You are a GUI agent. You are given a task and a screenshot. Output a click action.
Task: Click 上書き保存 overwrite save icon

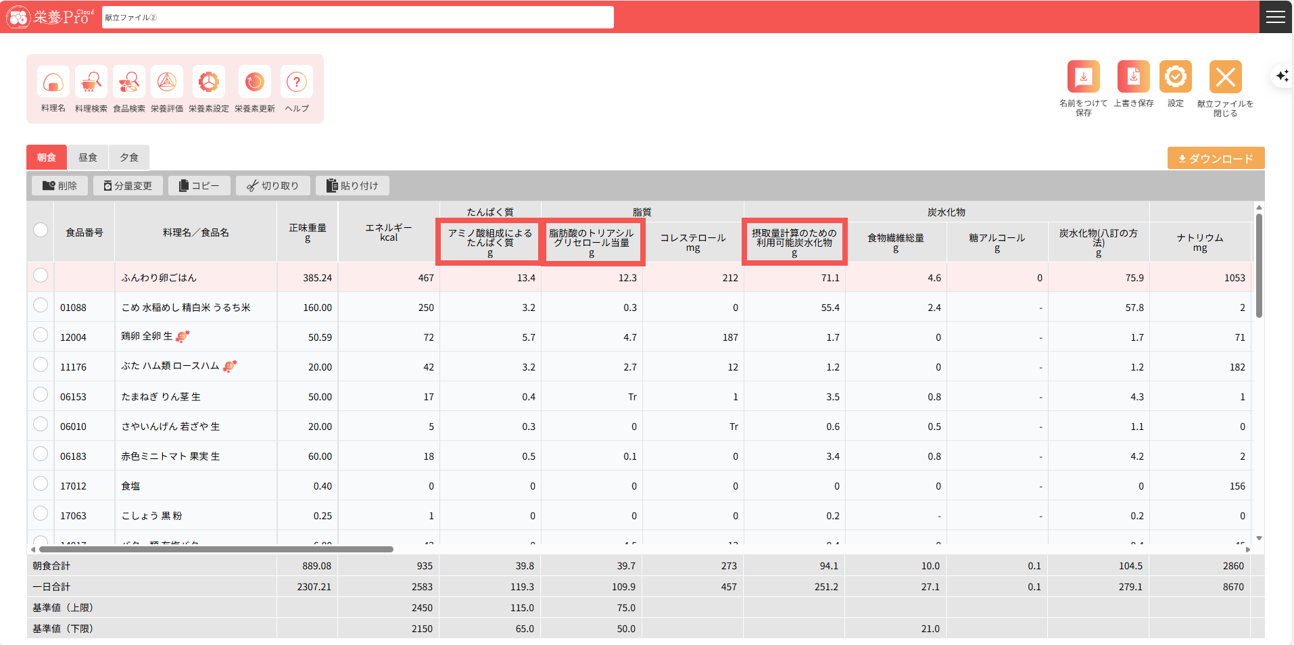point(1133,77)
